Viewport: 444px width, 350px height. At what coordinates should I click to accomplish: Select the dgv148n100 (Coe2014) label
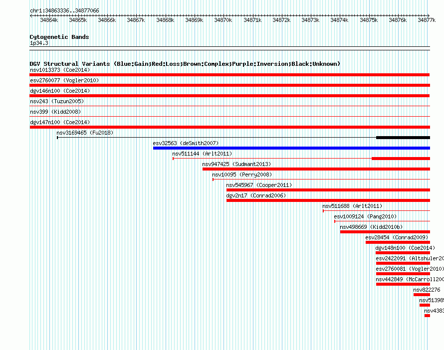point(405,248)
